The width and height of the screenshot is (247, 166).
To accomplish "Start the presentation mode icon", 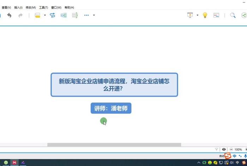I will tap(190, 15).
